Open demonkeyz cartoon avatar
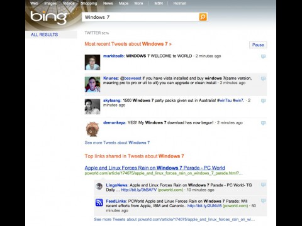This screenshot has height=226, width=302. point(92,129)
